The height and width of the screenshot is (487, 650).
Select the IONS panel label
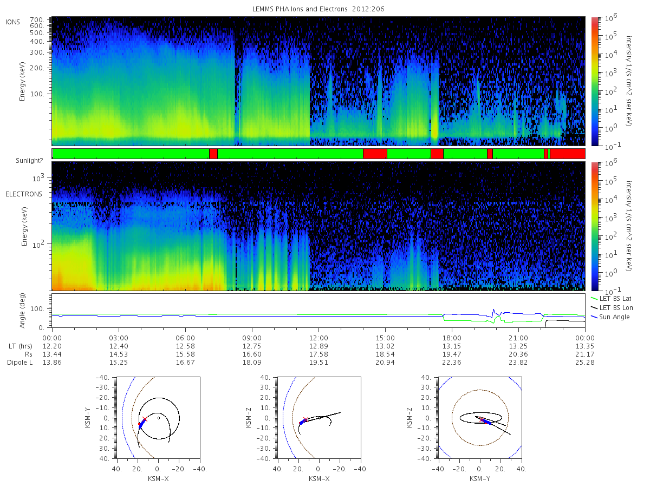point(14,22)
